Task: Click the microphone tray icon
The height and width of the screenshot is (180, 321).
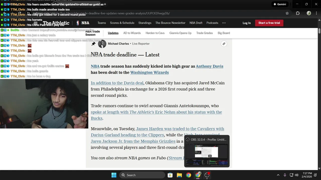Action: 285,175
